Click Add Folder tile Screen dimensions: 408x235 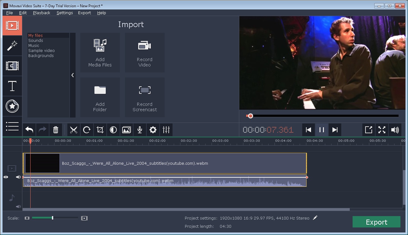tap(100, 97)
